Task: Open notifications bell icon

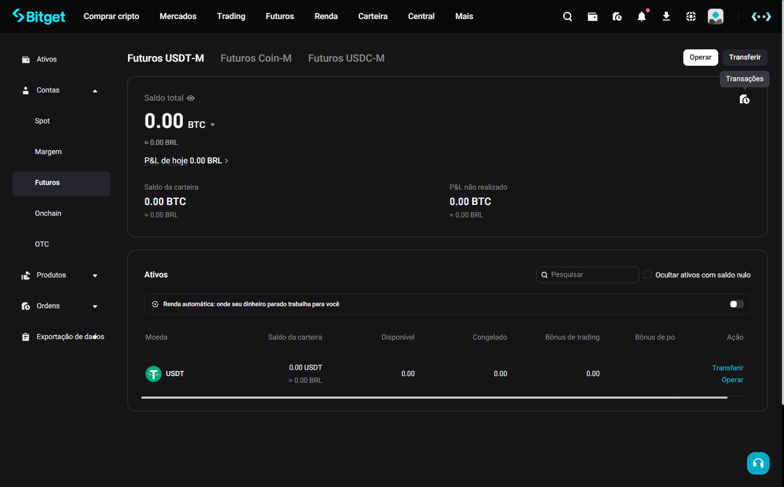Action: pyautogui.click(x=642, y=16)
